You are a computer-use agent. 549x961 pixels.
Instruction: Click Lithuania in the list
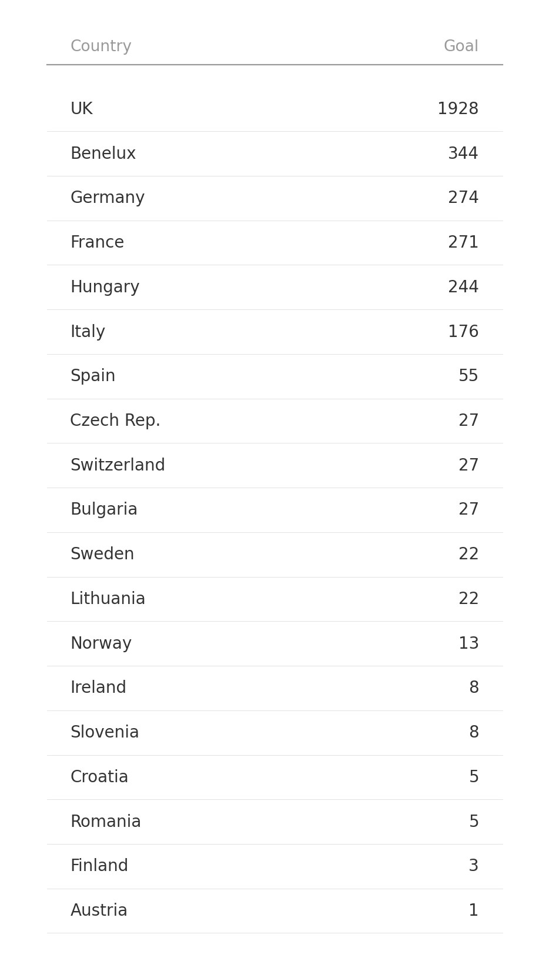pyautogui.click(x=108, y=599)
